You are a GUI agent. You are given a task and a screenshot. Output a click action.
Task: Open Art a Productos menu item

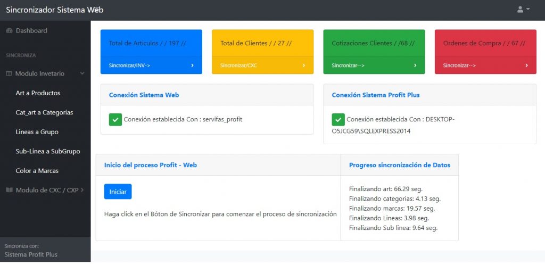point(38,93)
